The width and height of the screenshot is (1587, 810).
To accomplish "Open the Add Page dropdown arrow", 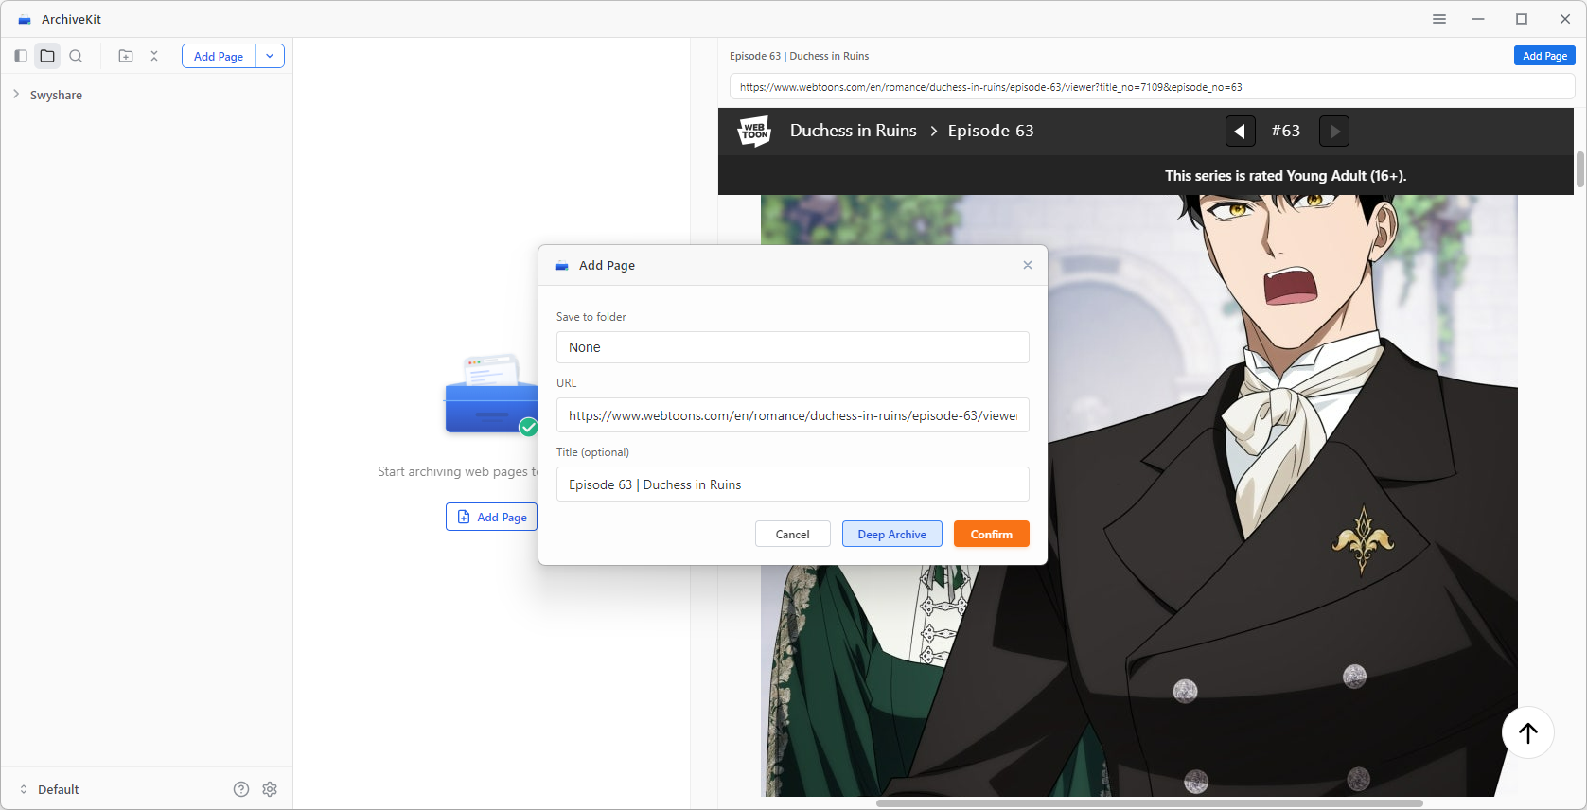I will click(x=270, y=56).
